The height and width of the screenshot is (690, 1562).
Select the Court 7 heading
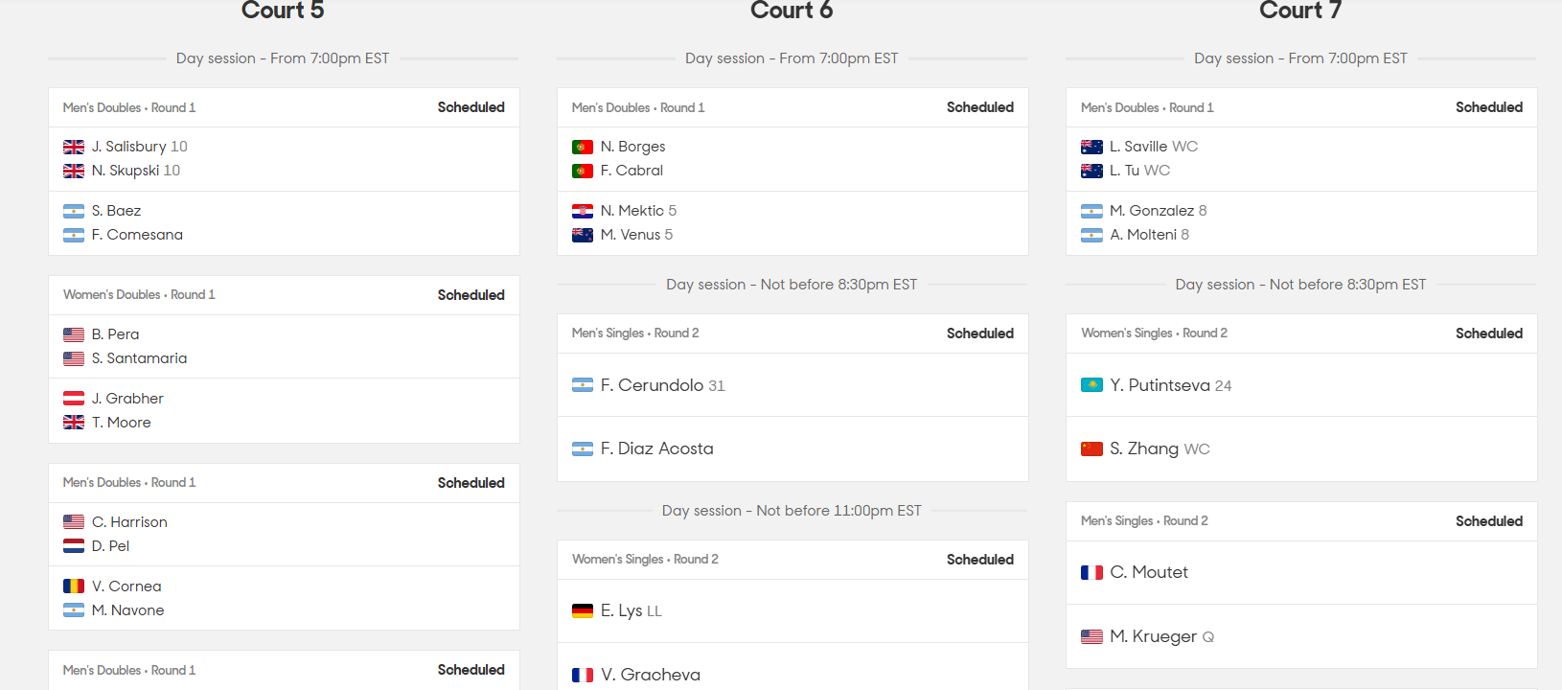click(x=1300, y=11)
